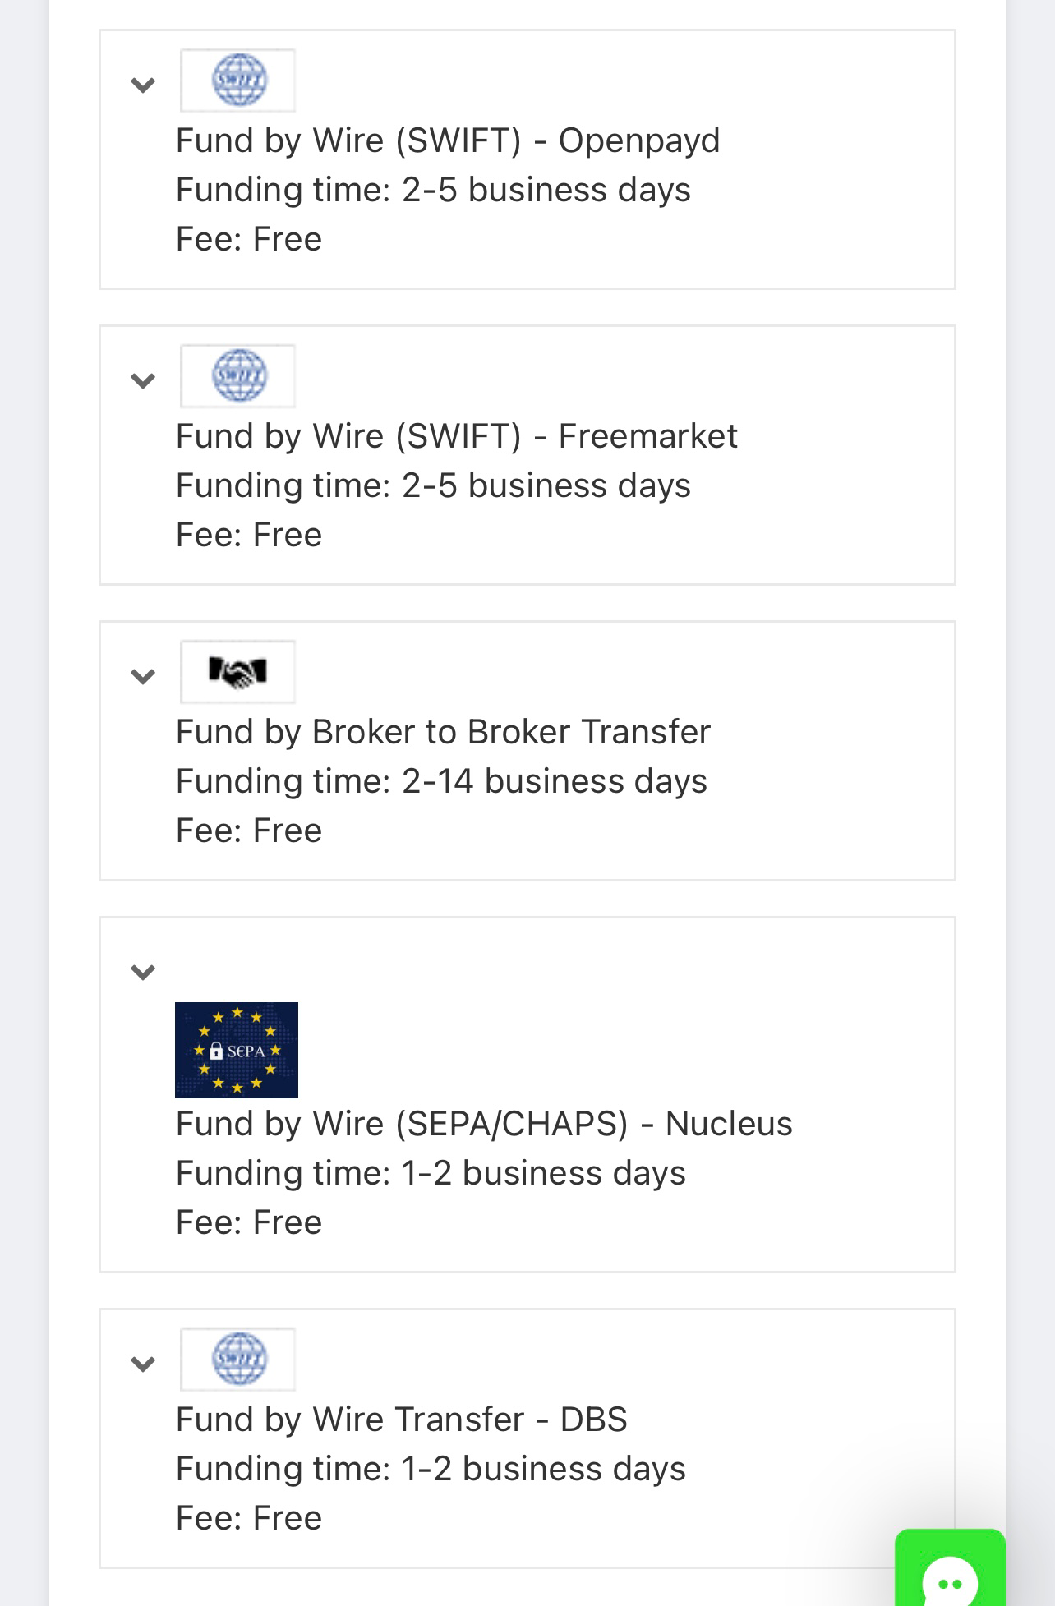
Task: Select Fund by Wire (SWIFT) - Freemarket
Action: (x=457, y=436)
